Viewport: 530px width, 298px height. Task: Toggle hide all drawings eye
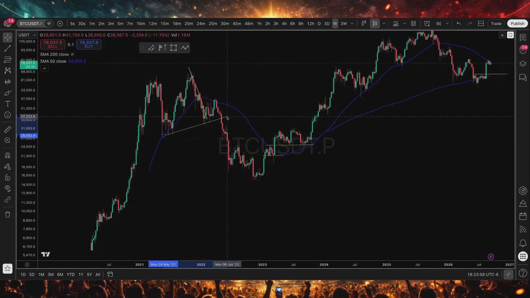click(x=8, y=188)
